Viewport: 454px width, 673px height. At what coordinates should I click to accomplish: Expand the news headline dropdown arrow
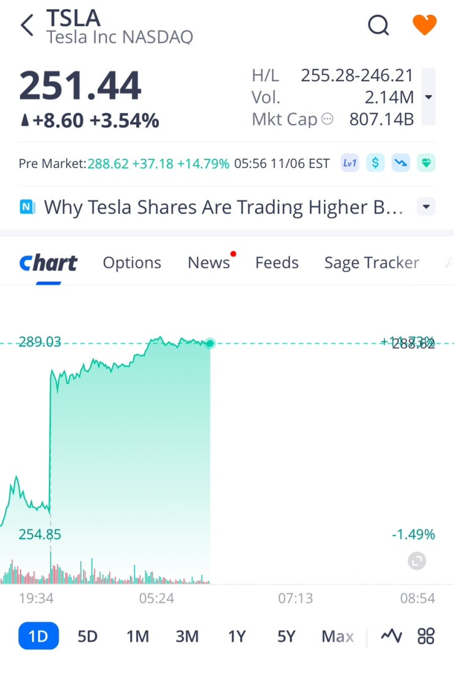click(x=426, y=207)
